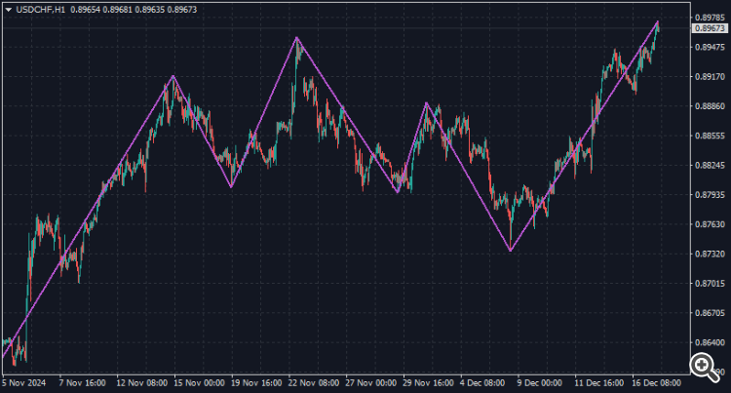Click the OHLC values 0.89654 0.89681 header

[101, 10]
